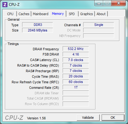Close the CPU-Z window
Image resolution: width=128 pixels, height=124 pixels.
pos(118,3)
